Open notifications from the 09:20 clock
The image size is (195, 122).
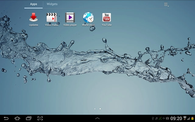(176, 118)
